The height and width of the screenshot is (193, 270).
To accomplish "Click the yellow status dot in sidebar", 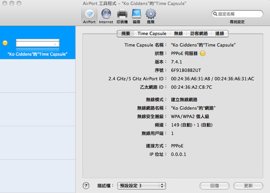I will (x=5, y=43).
